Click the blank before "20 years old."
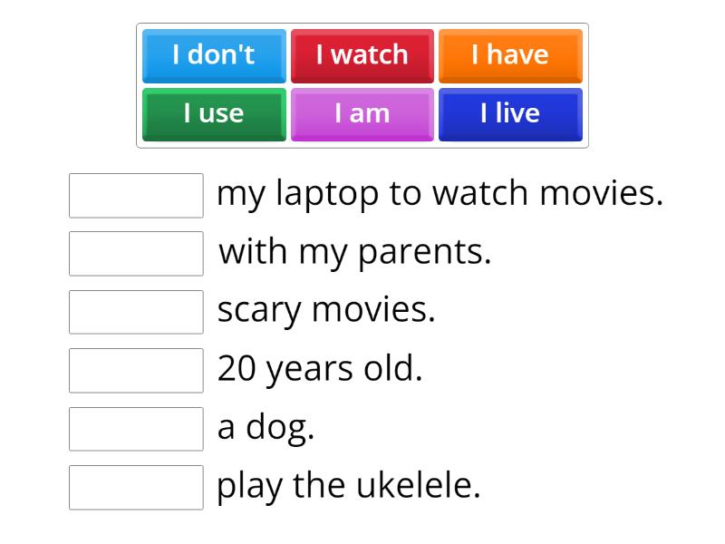Screen dimensions: 725x544 (135, 371)
